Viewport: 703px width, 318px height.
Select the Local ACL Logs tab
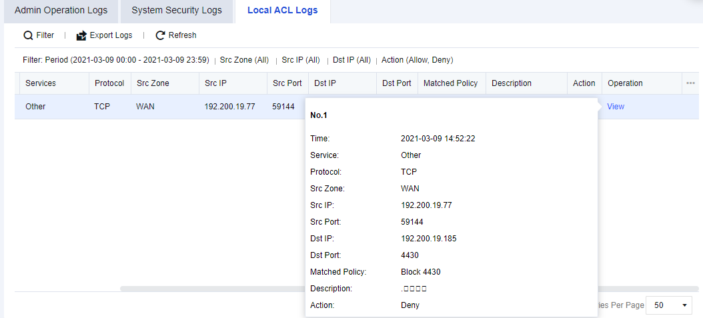coord(282,11)
